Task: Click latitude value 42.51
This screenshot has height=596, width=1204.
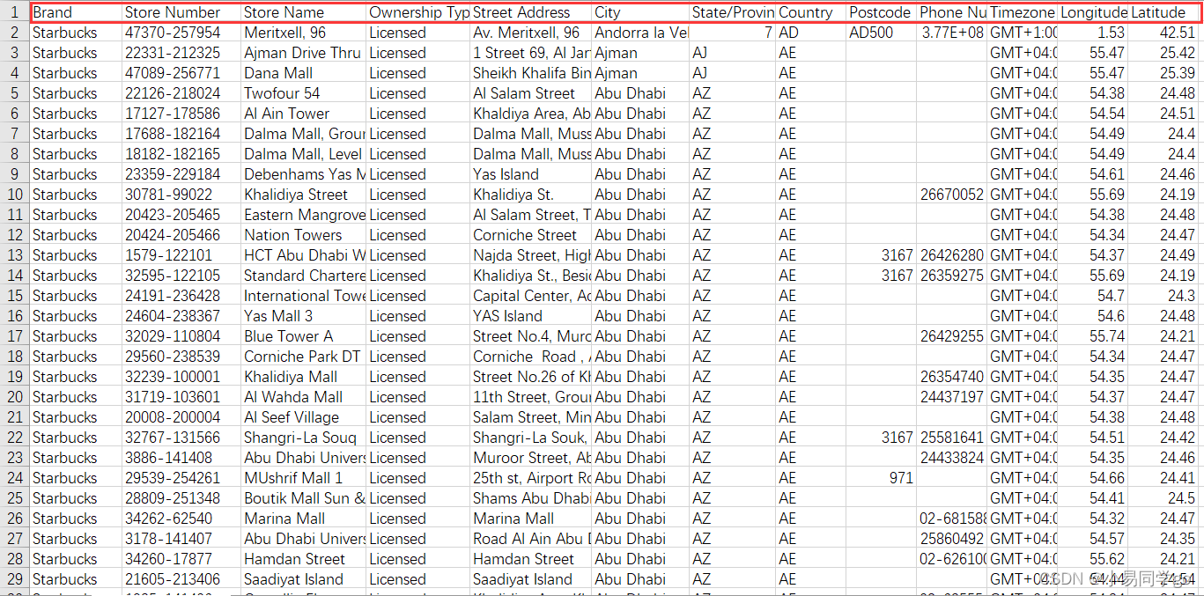Action: point(1163,33)
